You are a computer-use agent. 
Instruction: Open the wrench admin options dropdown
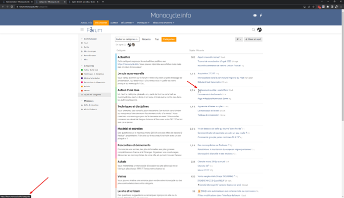(x=239, y=39)
